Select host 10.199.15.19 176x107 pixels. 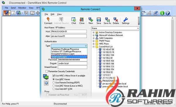pos(108,52)
